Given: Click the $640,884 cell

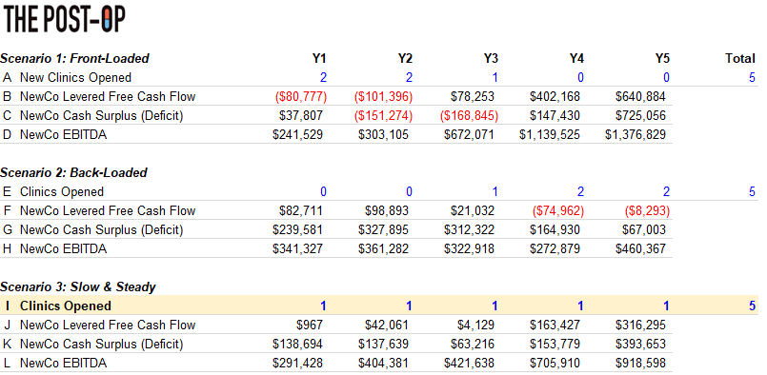Looking at the screenshot, I should 641,97.
